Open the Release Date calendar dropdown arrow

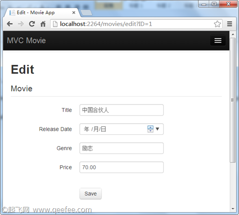(x=157, y=129)
